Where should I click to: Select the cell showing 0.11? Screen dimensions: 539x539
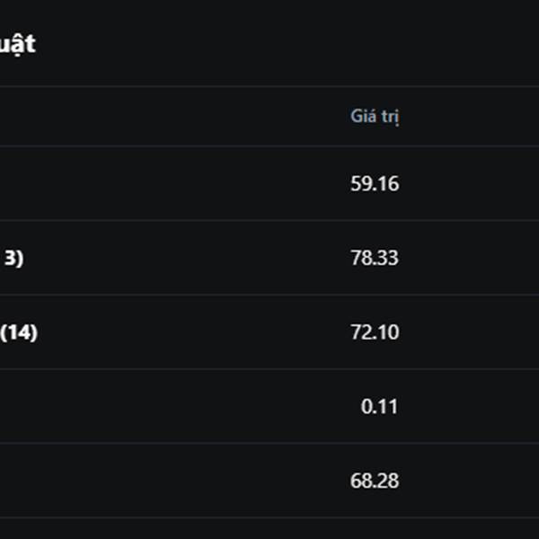pos(380,407)
